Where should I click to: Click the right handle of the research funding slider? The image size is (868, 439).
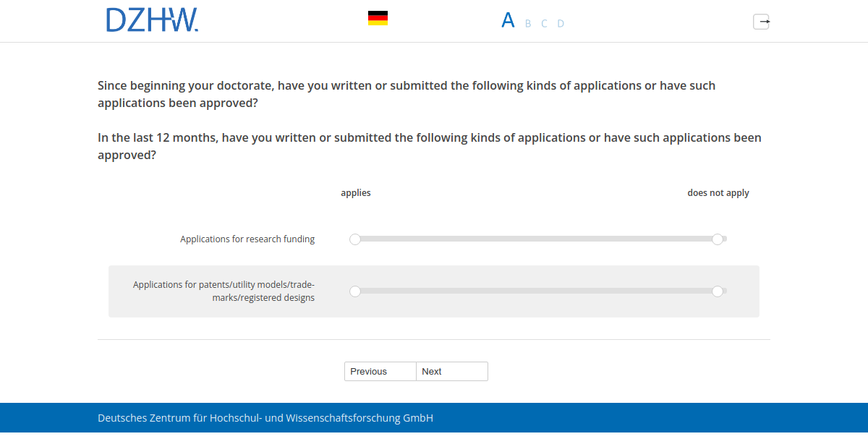point(718,239)
